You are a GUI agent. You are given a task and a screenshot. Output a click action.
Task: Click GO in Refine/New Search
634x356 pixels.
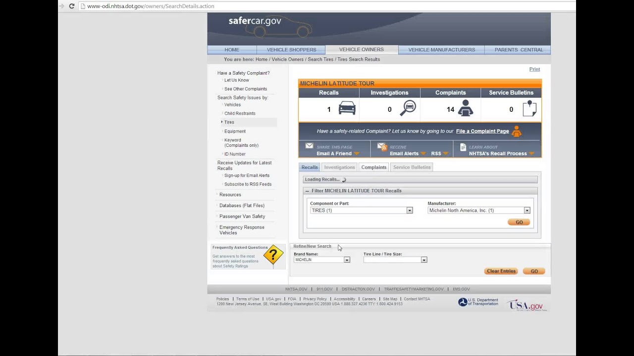534,271
